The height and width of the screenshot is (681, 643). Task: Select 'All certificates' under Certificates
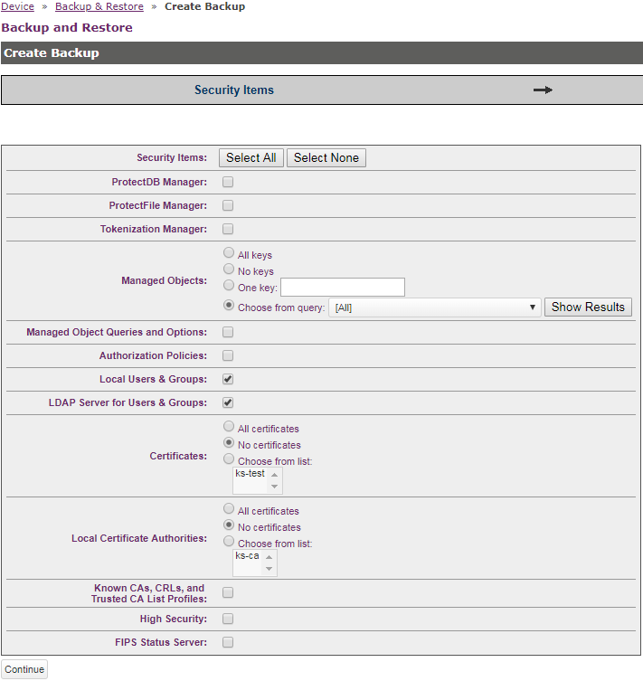pyautogui.click(x=229, y=427)
